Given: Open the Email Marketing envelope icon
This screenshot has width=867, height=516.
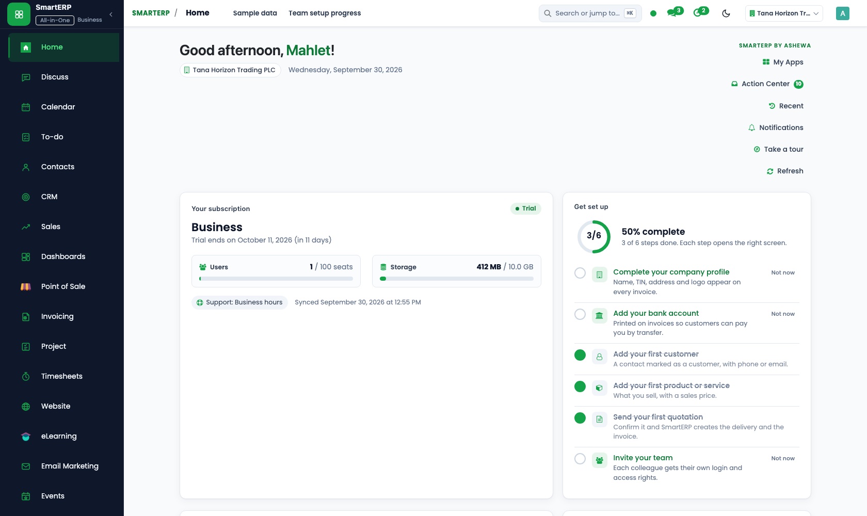Looking at the screenshot, I should [x=26, y=466].
